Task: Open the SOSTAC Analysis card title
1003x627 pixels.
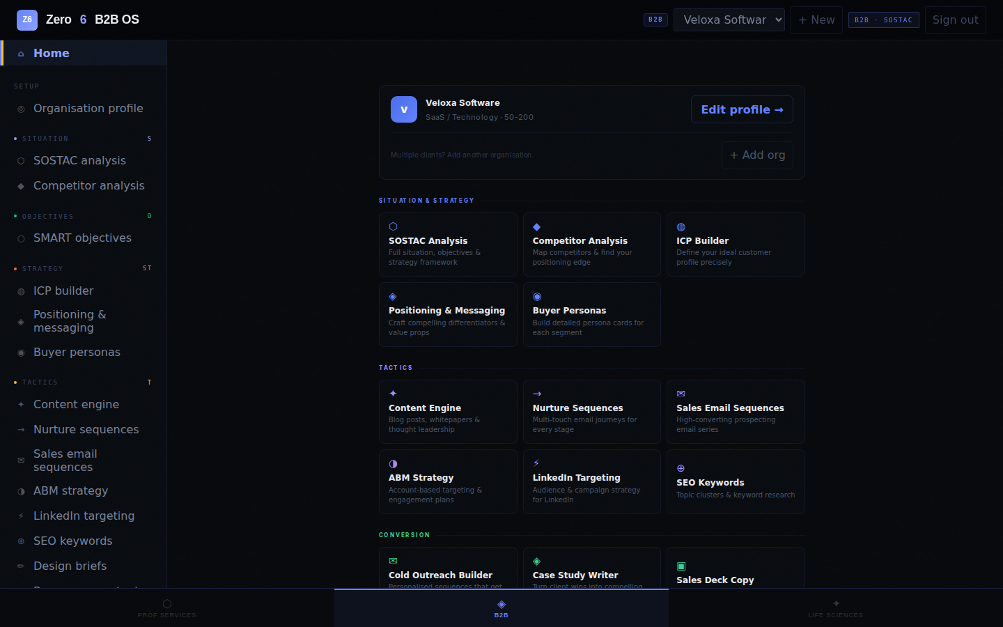Action: 428,240
